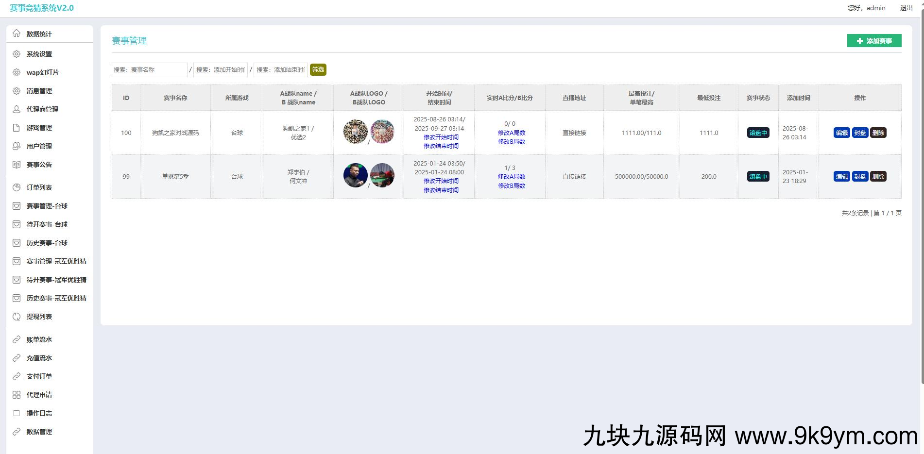Click the home icon beside 数据统计
Image resolution: width=924 pixels, height=454 pixels.
(x=17, y=34)
